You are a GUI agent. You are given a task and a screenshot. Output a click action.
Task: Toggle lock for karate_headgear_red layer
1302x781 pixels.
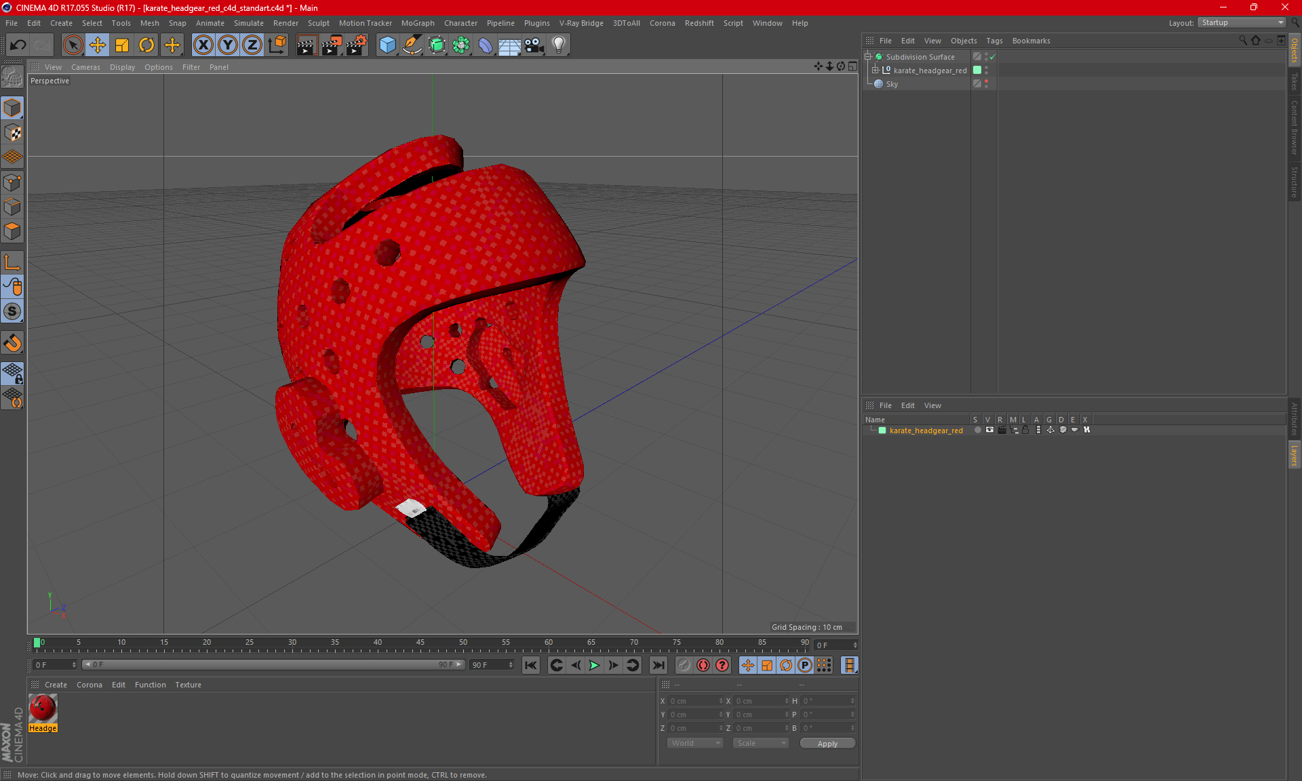point(1025,430)
